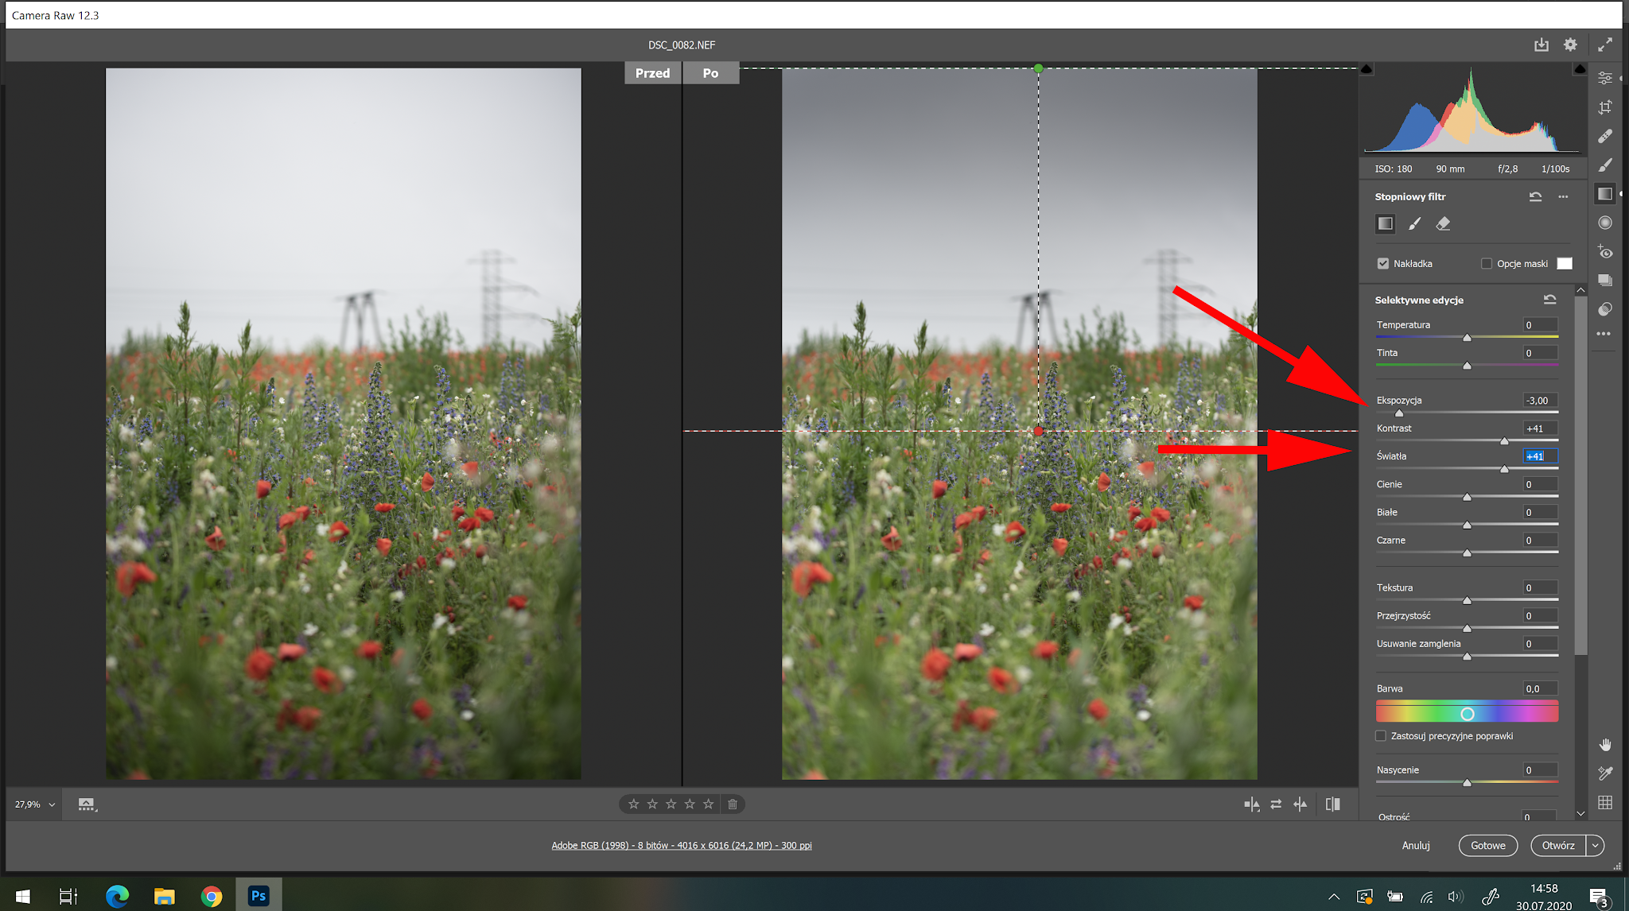Viewport: 1629px width, 911px height.
Task: Switch to the Po view tab
Action: [x=710, y=73]
